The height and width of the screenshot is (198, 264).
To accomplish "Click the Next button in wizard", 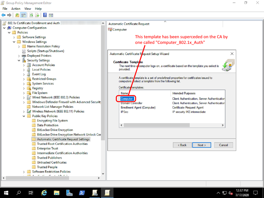I will click(202, 145).
